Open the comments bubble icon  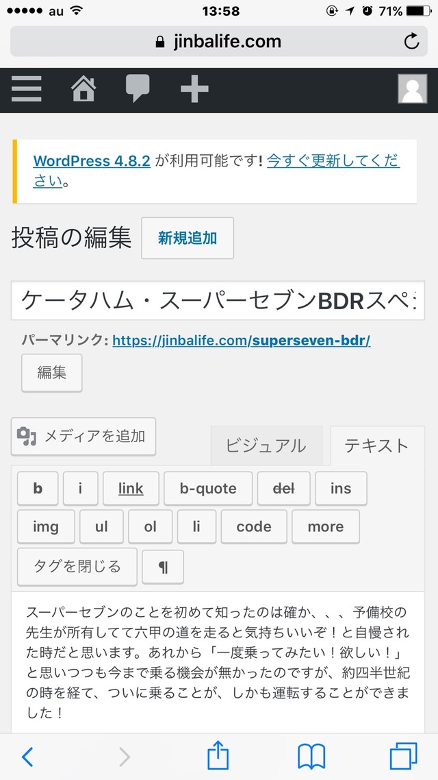pyautogui.click(x=138, y=89)
